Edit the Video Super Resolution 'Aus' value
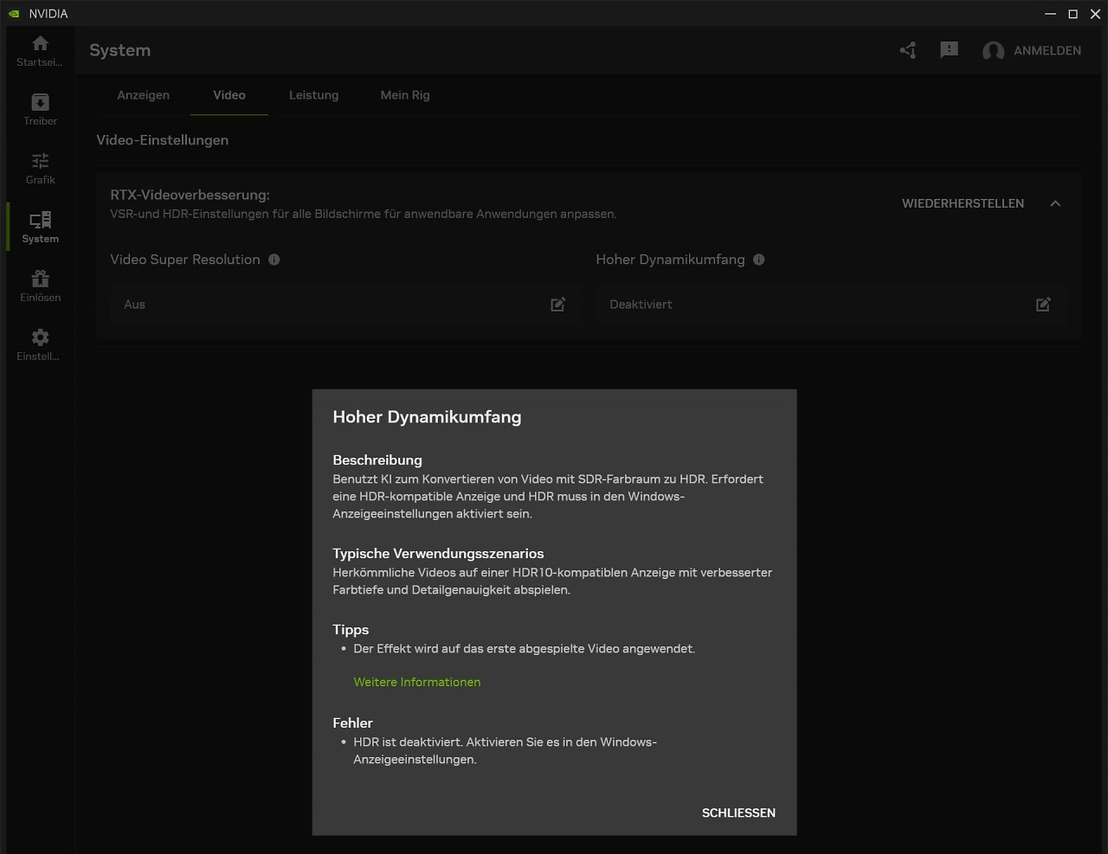This screenshot has height=854, width=1108. click(x=558, y=305)
